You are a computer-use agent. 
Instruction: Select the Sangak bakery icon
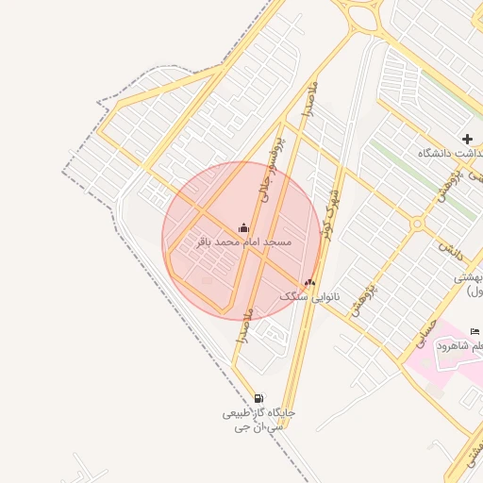pyautogui.click(x=309, y=282)
